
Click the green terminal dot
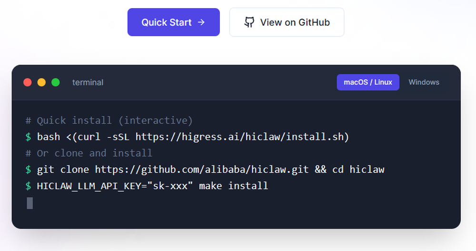[x=56, y=82]
